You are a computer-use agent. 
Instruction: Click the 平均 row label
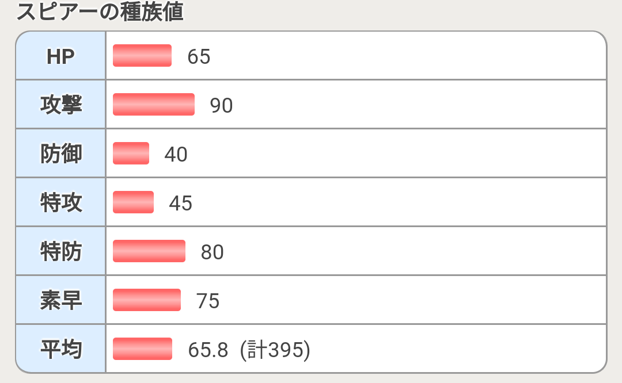(x=60, y=349)
